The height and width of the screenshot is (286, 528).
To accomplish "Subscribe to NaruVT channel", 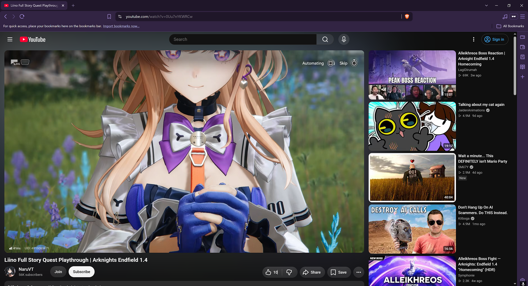I will (82, 272).
